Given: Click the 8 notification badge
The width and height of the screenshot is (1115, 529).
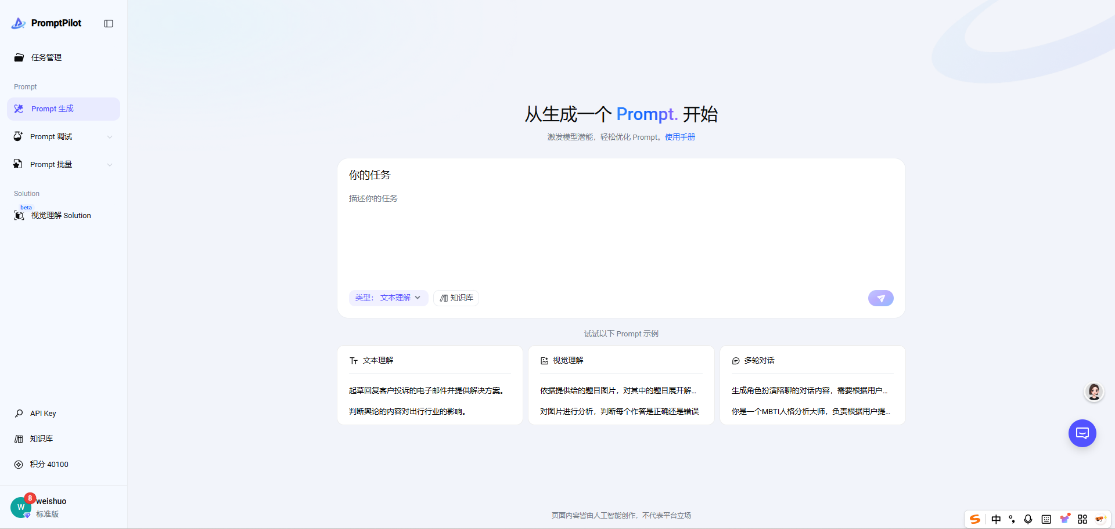Looking at the screenshot, I should point(30,498).
